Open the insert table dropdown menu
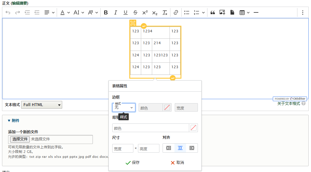The image size is (311, 172). [244, 12]
